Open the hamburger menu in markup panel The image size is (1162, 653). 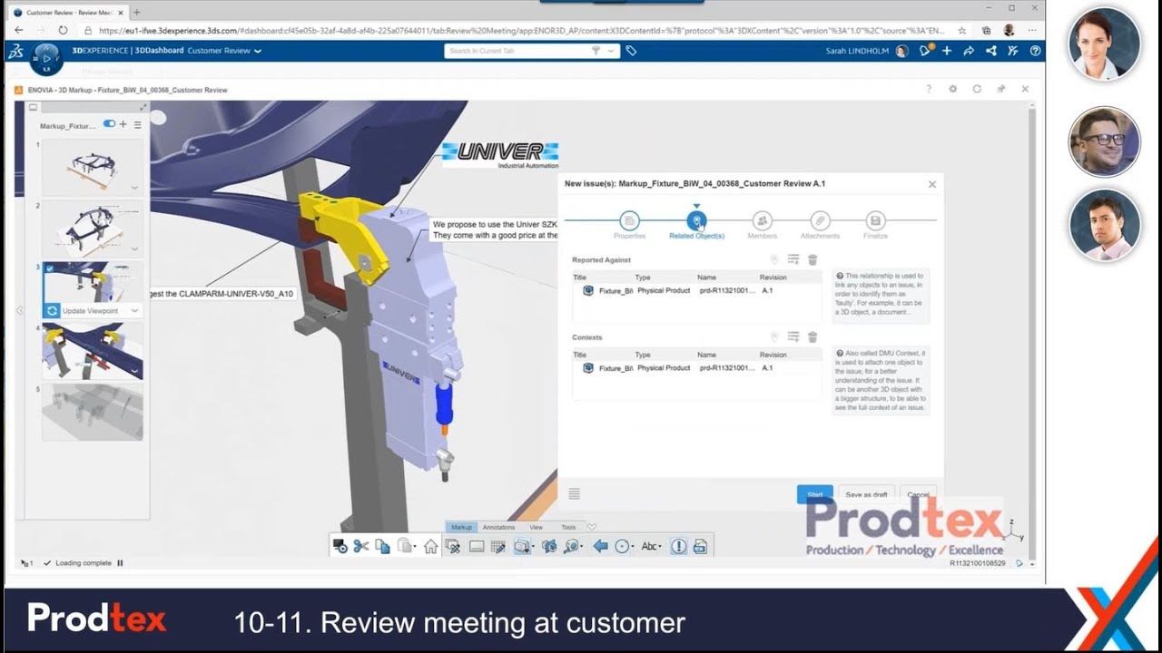click(x=138, y=124)
